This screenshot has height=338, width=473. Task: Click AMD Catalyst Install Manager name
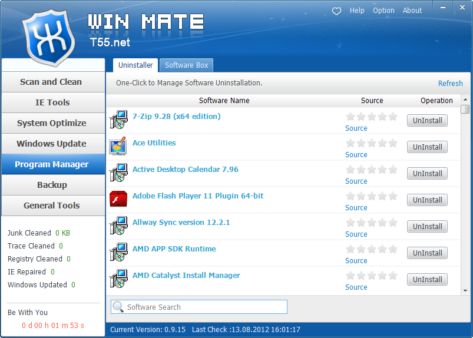pos(186,276)
